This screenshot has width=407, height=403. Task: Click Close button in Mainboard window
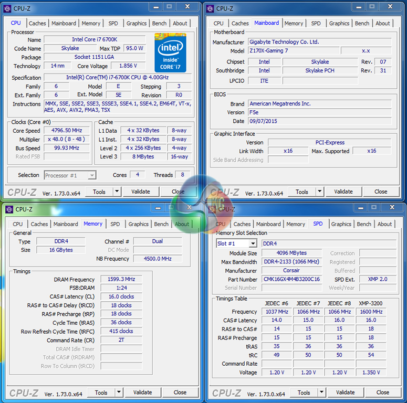point(381,192)
